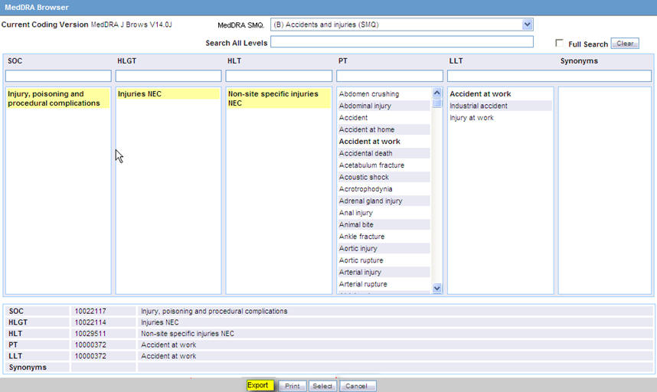Click the HLT filter input field
This screenshot has height=392, width=657.
[279, 76]
